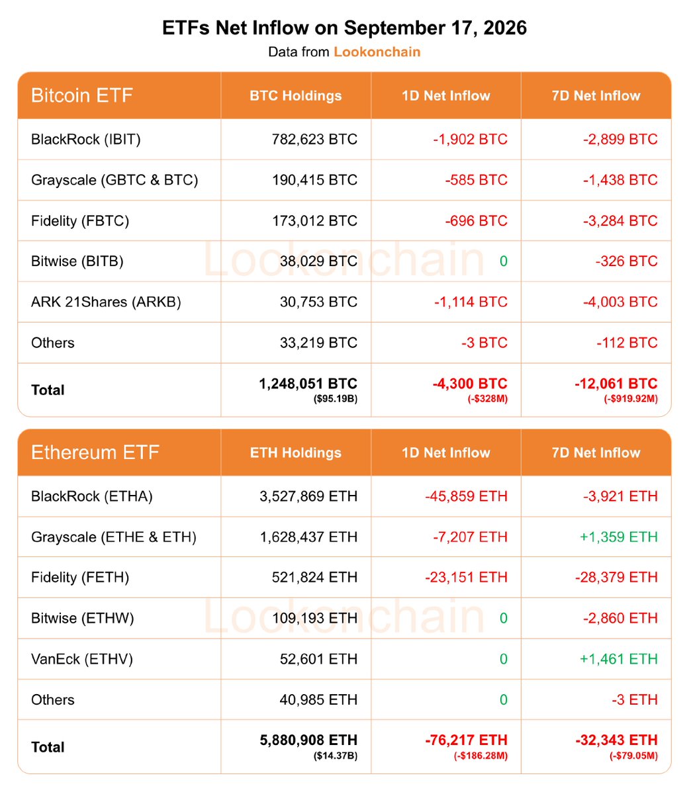Viewport: 689px width, 794px height.
Task: Click the -4,300 BTC total 1D inflow
Action: click(470, 384)
